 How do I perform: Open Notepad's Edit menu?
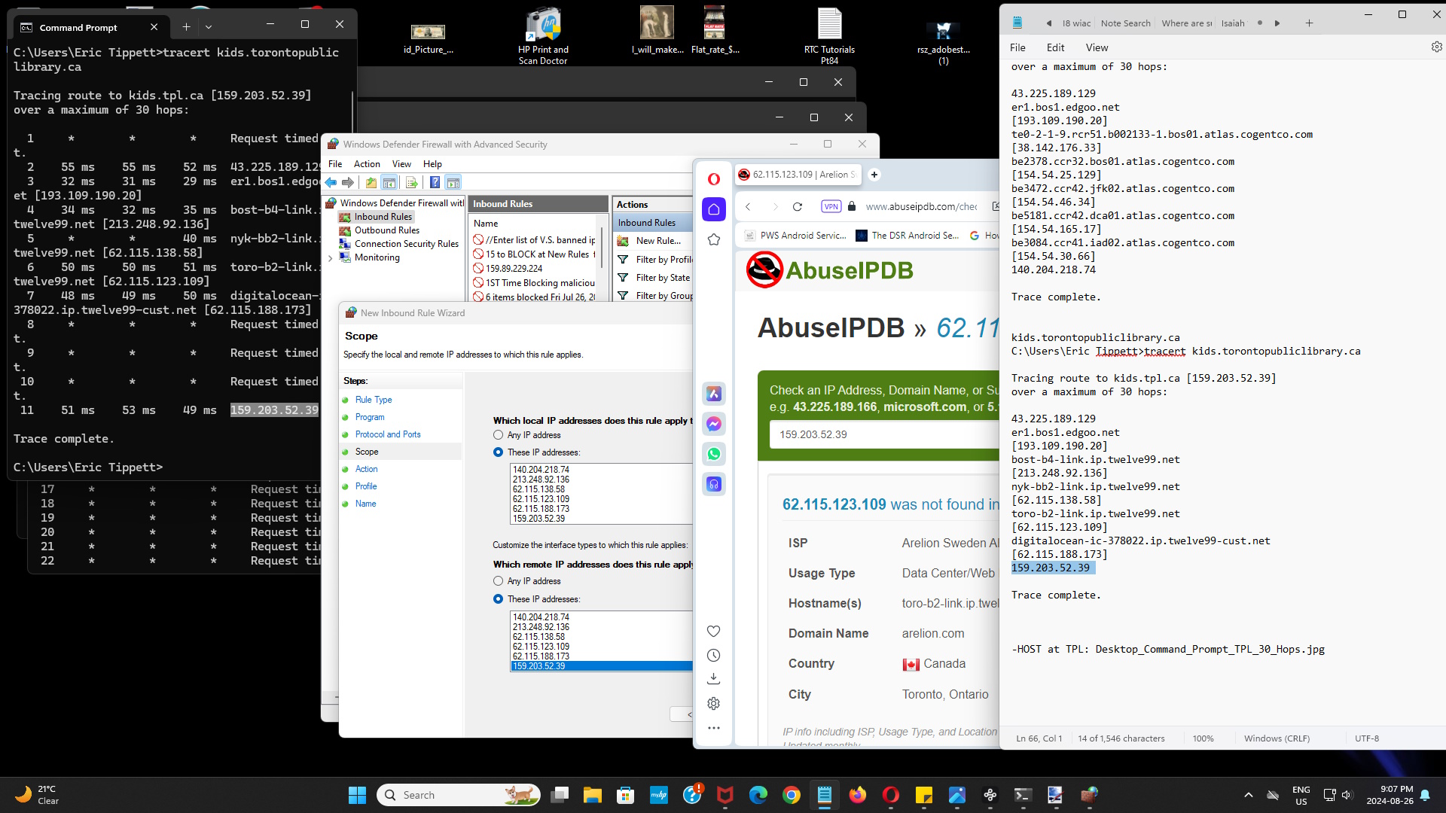[x=1055, y=47]
